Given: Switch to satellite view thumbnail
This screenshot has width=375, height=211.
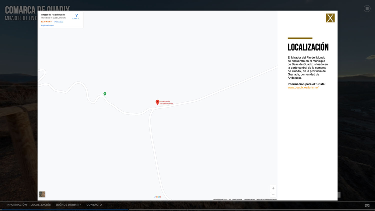Looking at the screenshot, I should pos(42,194).
